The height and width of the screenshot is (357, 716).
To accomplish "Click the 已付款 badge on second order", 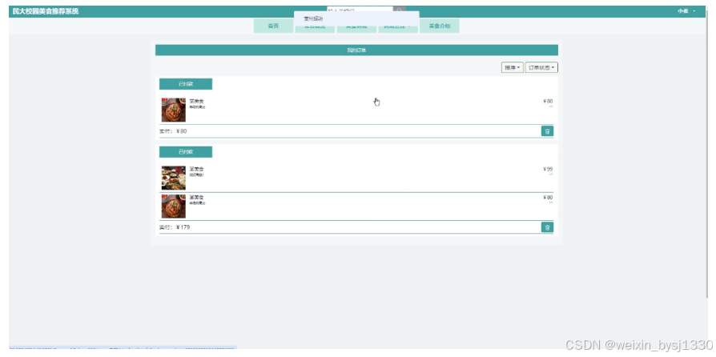I will click(185, 152).
